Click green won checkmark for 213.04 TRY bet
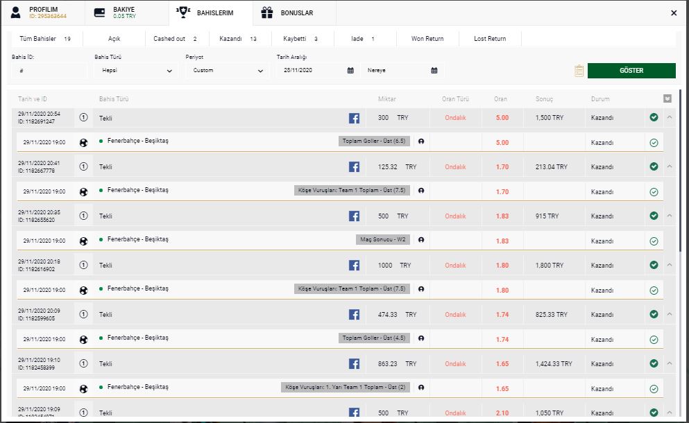 point(654,166)
